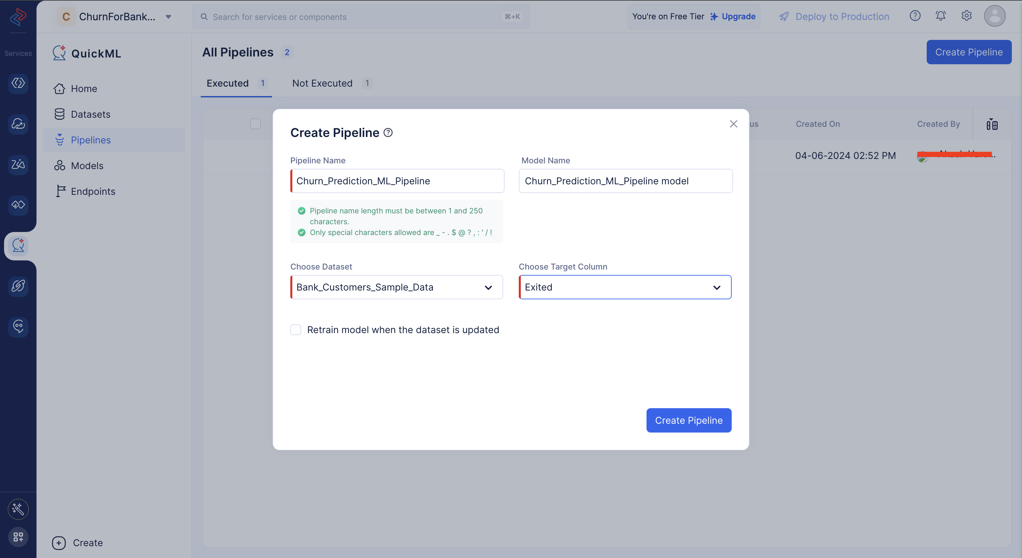Select the Executed tab
1022x558 pixels.
click(228, 83)
